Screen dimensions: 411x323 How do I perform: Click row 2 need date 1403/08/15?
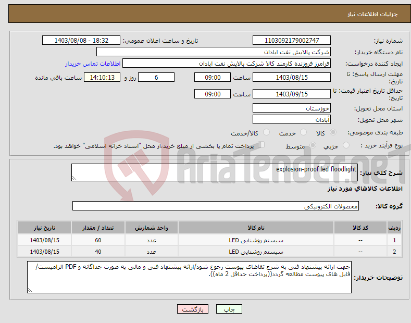pos(45,252)
